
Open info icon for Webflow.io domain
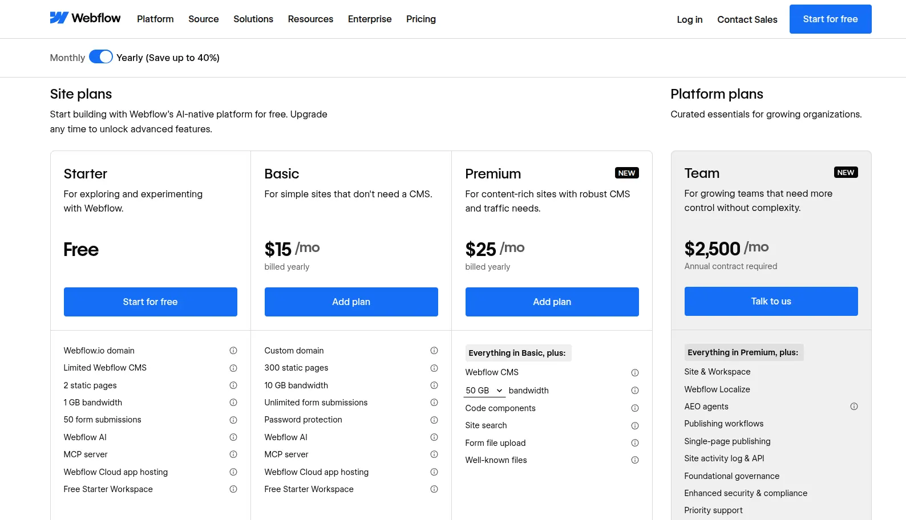[233, 351]
